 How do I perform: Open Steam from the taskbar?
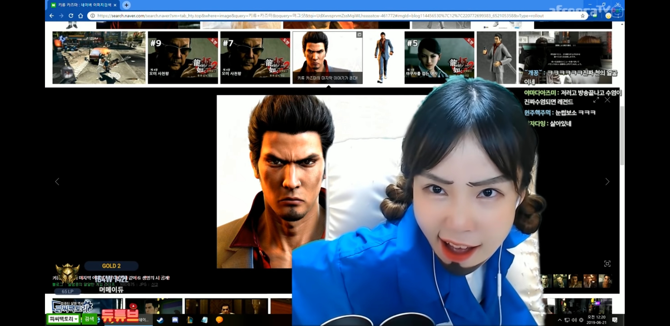click(x=160, y=320)
